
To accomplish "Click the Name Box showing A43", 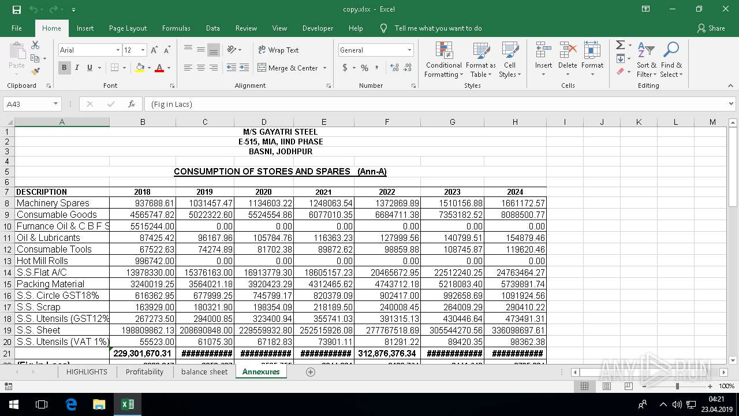I will pos(28,104).
